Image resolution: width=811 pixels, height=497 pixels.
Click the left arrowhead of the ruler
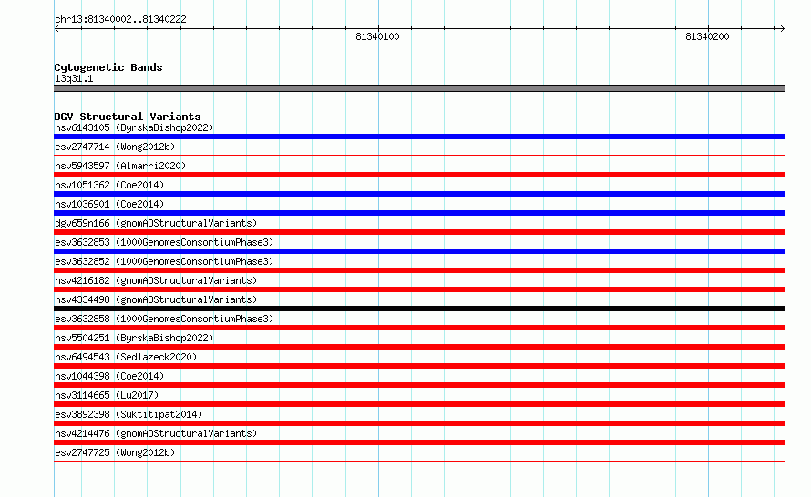tap(56, 28)
